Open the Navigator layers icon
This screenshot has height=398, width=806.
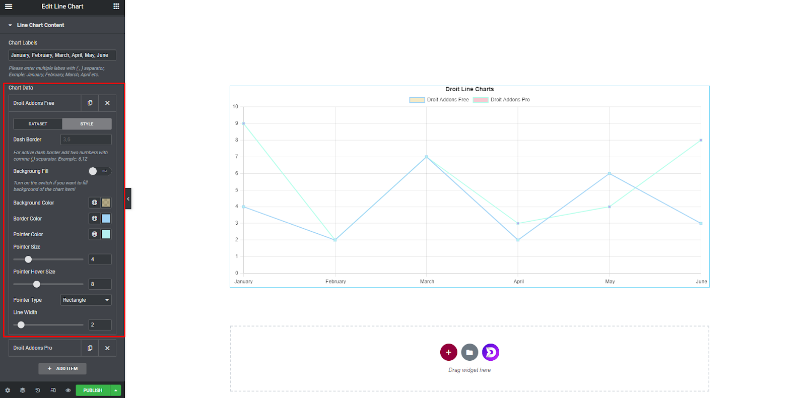coord(23,390)
